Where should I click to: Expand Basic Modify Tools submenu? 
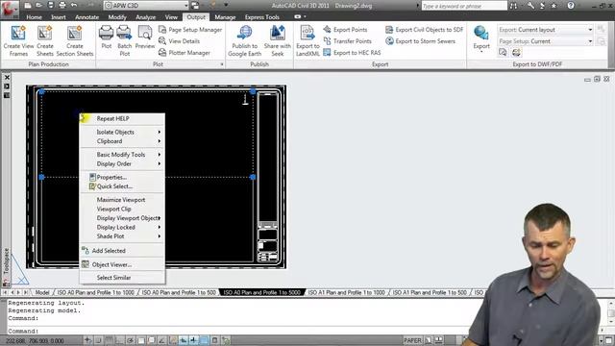click(122, 155)
